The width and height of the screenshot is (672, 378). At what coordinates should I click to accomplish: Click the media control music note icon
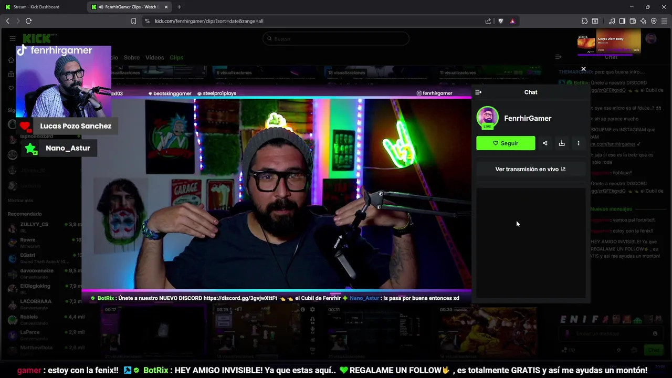612,21
